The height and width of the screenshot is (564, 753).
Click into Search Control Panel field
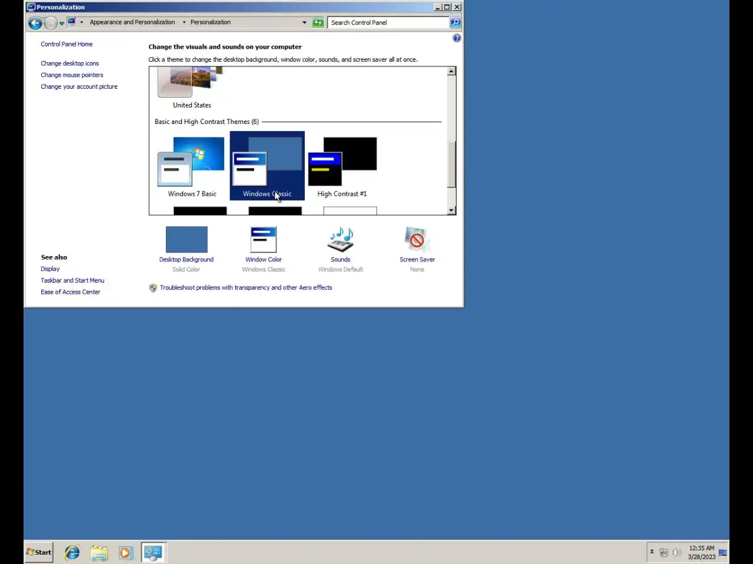click(x=388, y=22)
